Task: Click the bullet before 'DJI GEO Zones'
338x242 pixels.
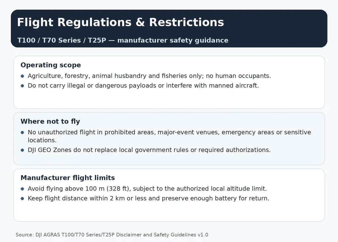Action: tap(22, 150)
